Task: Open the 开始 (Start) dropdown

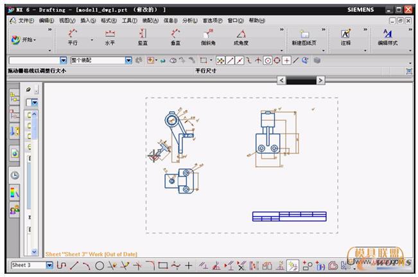Action: (24, 40)
